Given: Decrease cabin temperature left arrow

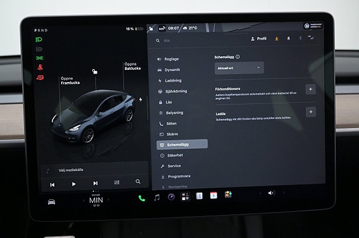Looking at the screenshot, I should click(x=84, y=201).
